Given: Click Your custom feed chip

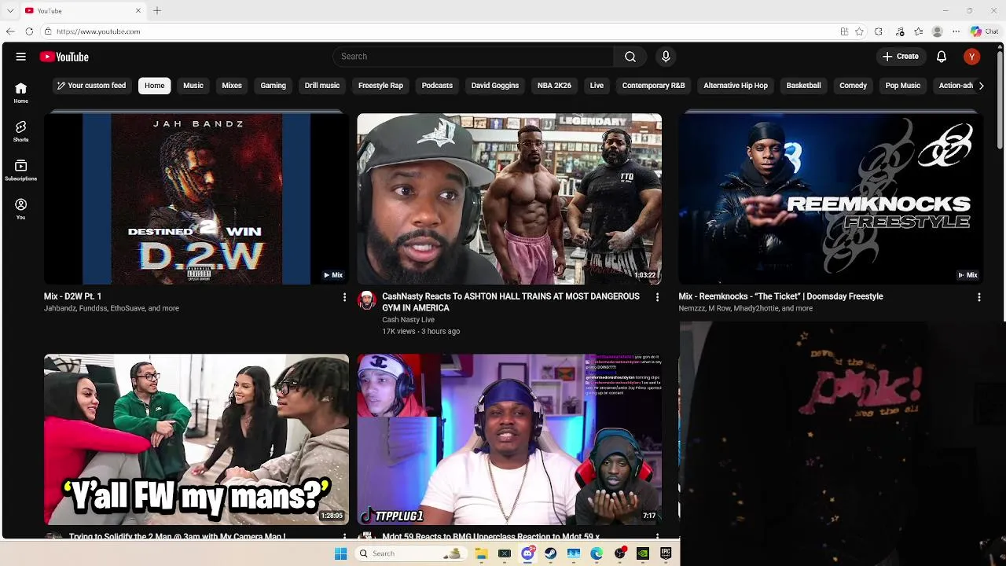Looking at the screenshot, I should click(91, 86).
